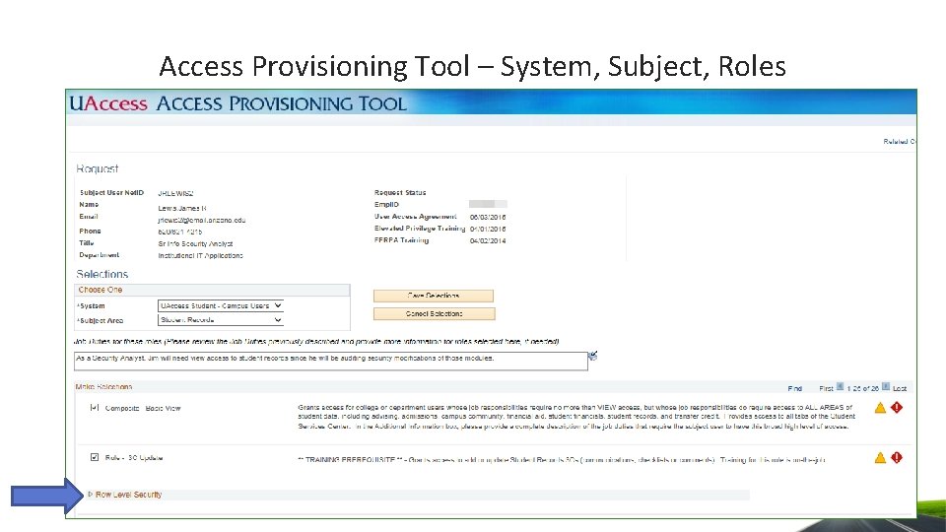Click the UAccess Access Provisioning Tool logo
This screenshot has height=532, width=946.
pyautogui.click(x=237, y=103)
